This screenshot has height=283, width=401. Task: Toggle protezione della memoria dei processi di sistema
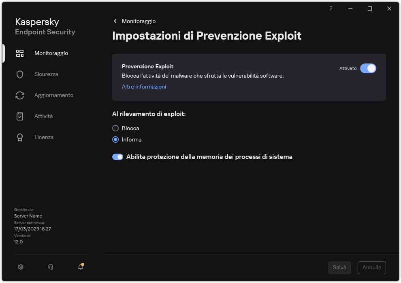point(117,156)
